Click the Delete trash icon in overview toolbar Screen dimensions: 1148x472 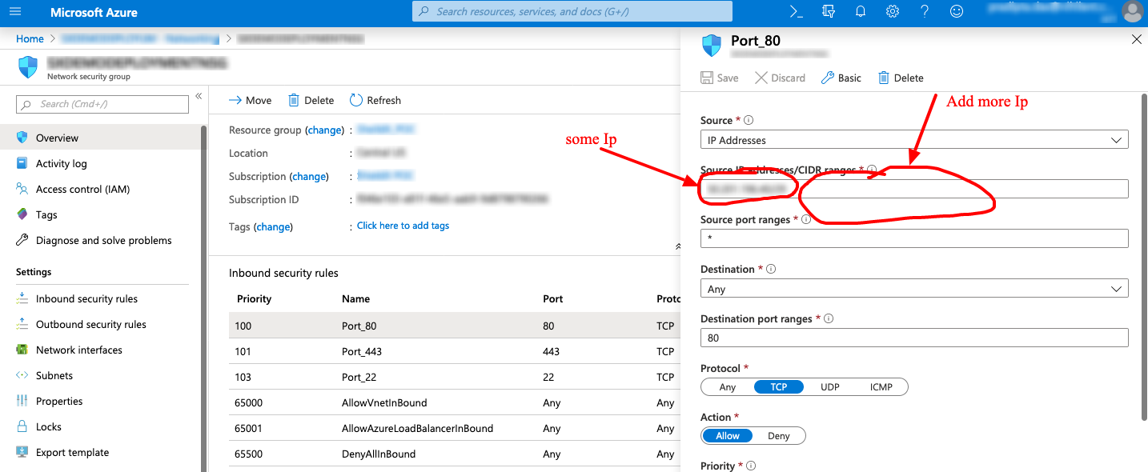[x=294, y=100]
